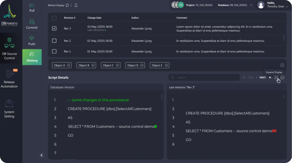Open the Push section
The width and height of the screenshot is (292, 163).
point(32,41)
